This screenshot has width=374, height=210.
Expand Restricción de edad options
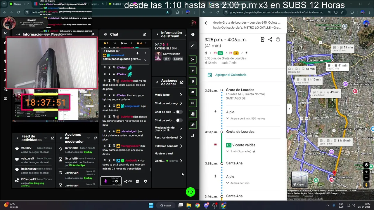[x=181, y=137]
